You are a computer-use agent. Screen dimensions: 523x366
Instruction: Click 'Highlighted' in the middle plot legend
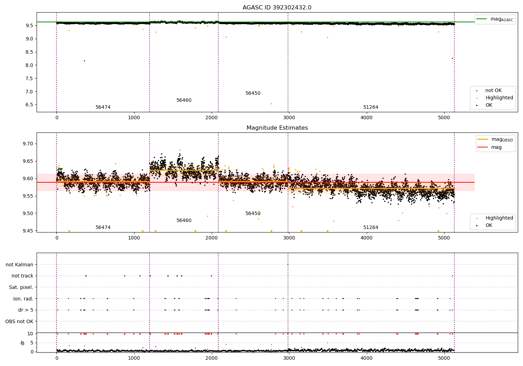click(499, 218)
